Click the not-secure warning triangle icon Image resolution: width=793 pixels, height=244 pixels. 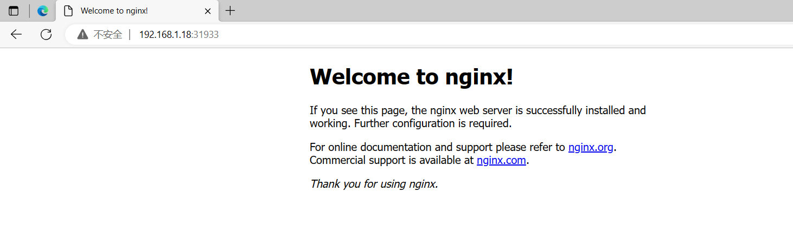click(x=82, y=35)
